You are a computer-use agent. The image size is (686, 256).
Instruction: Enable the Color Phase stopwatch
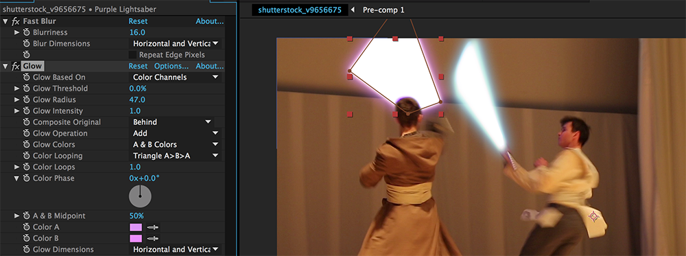pyautogui.click(x=26, y=178)
